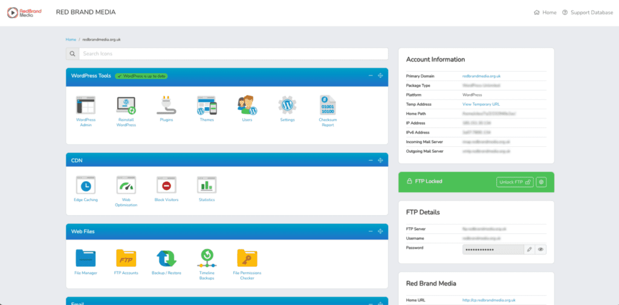Click the WordPress is up to date badge

[x=141, y=75]
